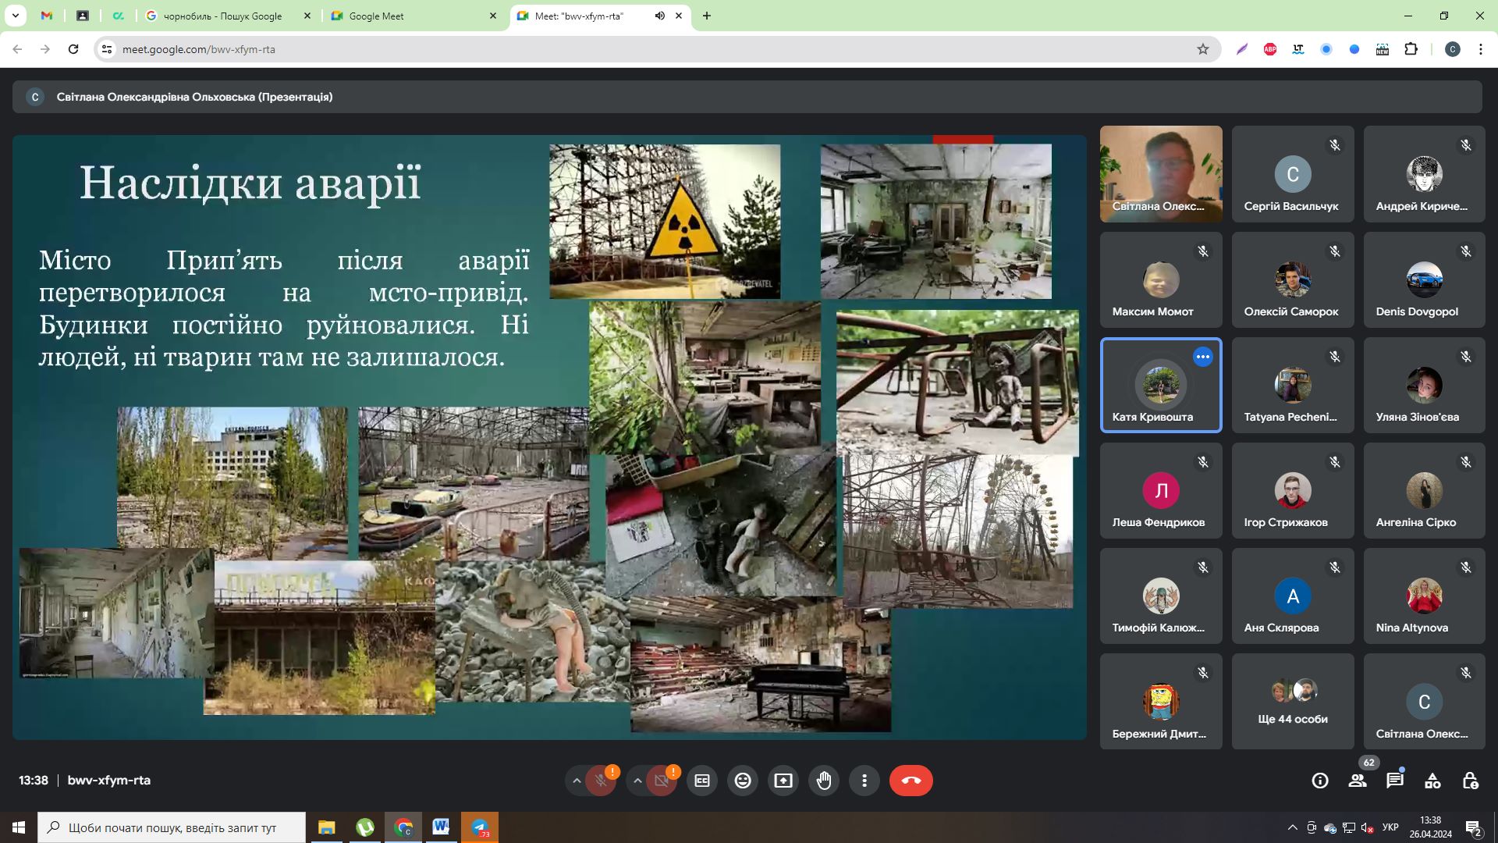Select the Nina Altynova participant tile
Image resolution: width=1498 pixels, height=843 pixels.
(x=1424, y=596)
